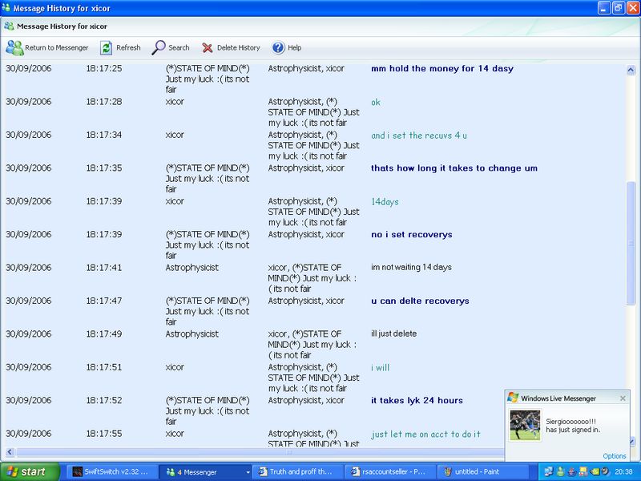Click the Return to Messenger icon

[x=14, y=48]
